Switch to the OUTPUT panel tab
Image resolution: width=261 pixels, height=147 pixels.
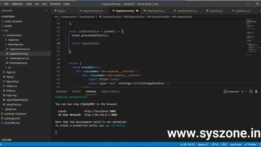(76, 91)
